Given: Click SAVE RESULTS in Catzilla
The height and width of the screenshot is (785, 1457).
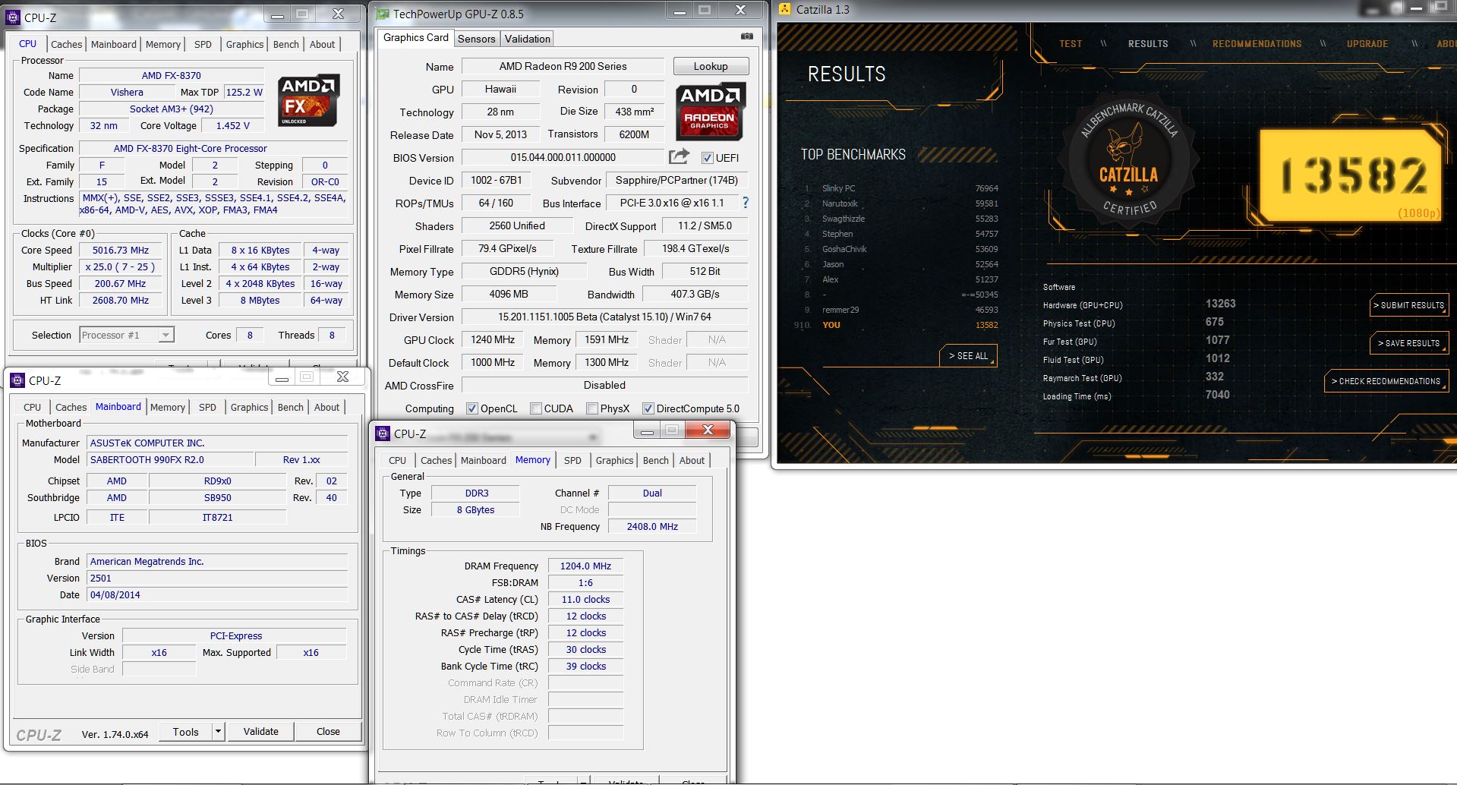Looking at the screenshot, I should click(x=1409, y=343).
